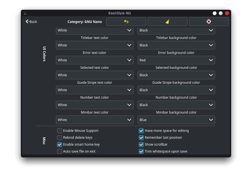Click the Guide Stripe text color label
The width and height of the screenshot is (252, 181).
tap(94, 82)
